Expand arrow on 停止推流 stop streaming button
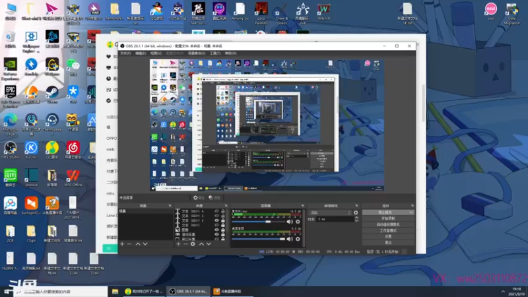 coord(411,213)
